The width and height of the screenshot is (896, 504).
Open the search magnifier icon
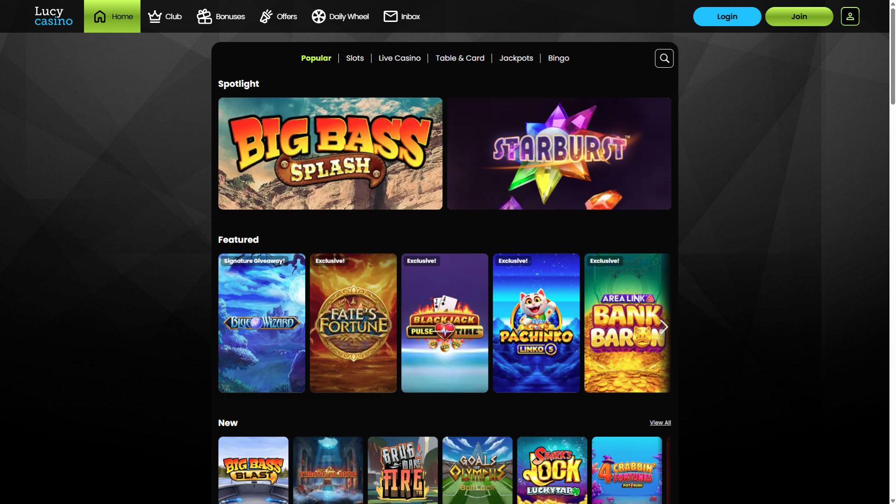[664, 58]
